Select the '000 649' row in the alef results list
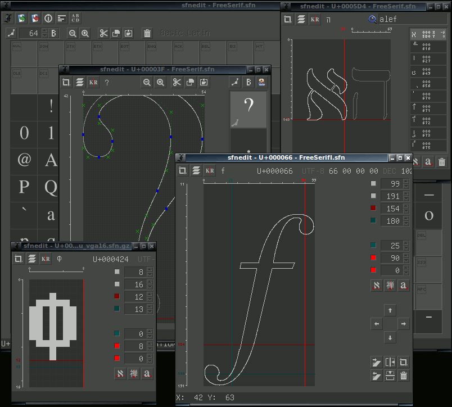452x407 pixels. tap(428, 71)
